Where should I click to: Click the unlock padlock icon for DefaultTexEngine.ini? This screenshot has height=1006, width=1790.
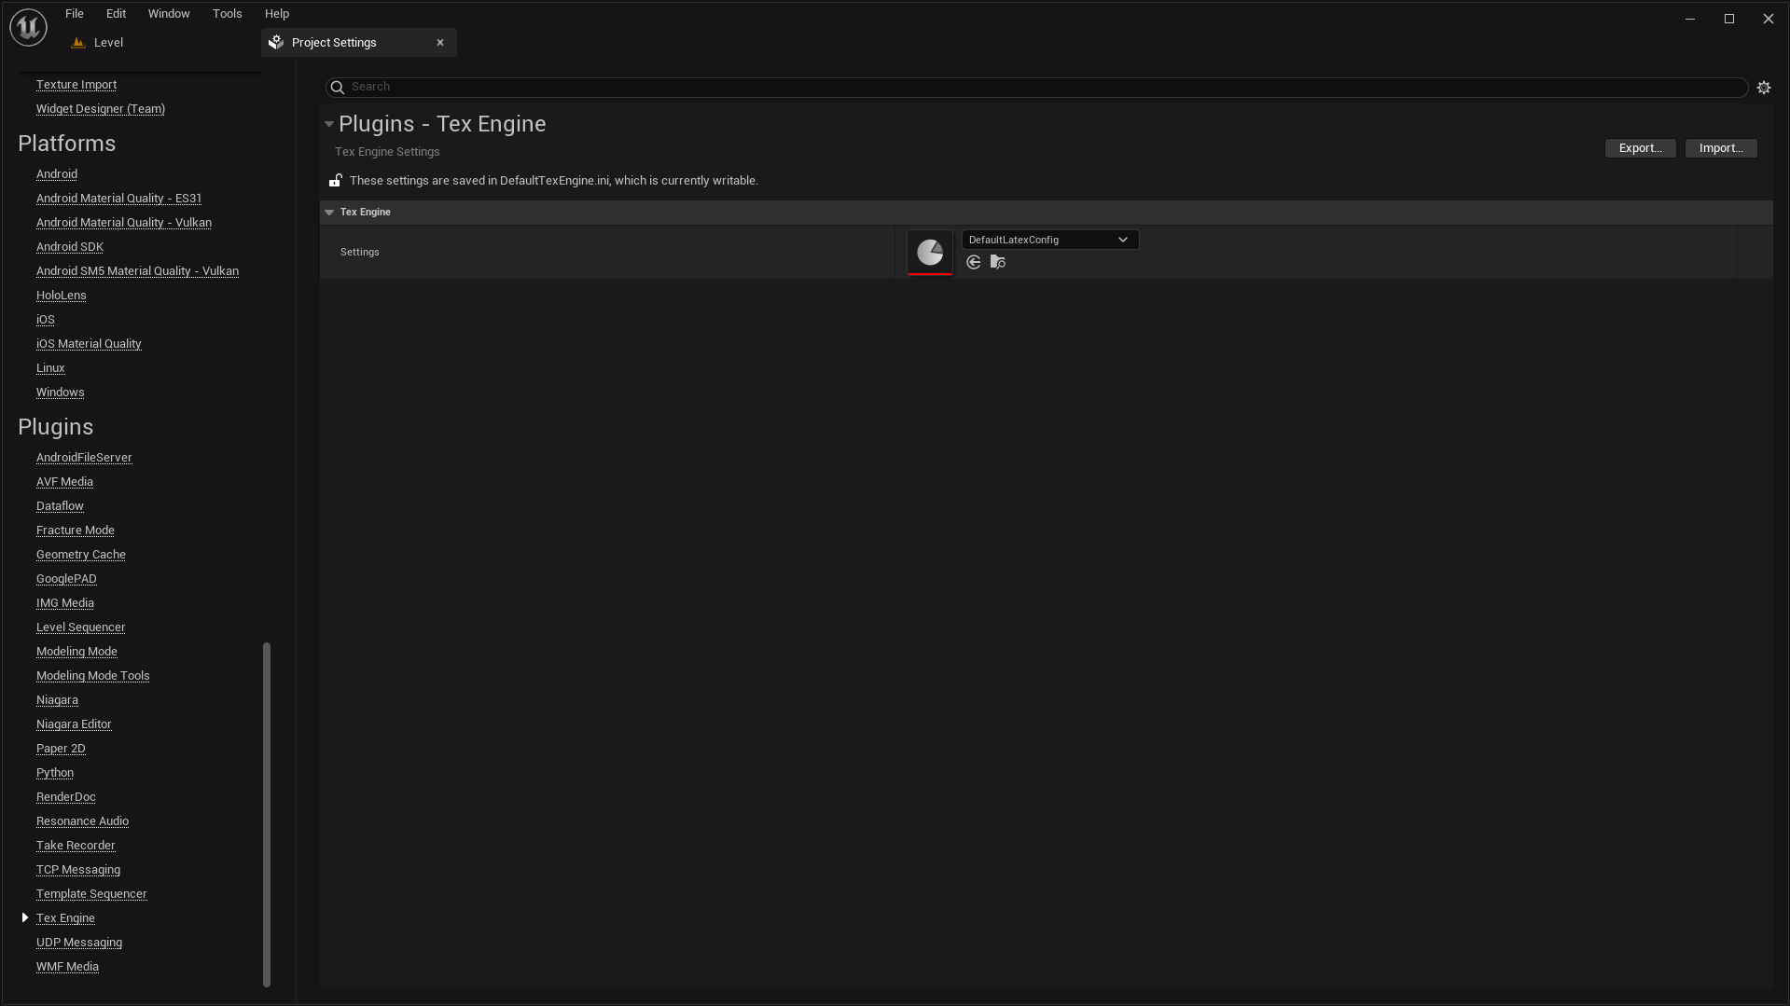pos(335,180)
